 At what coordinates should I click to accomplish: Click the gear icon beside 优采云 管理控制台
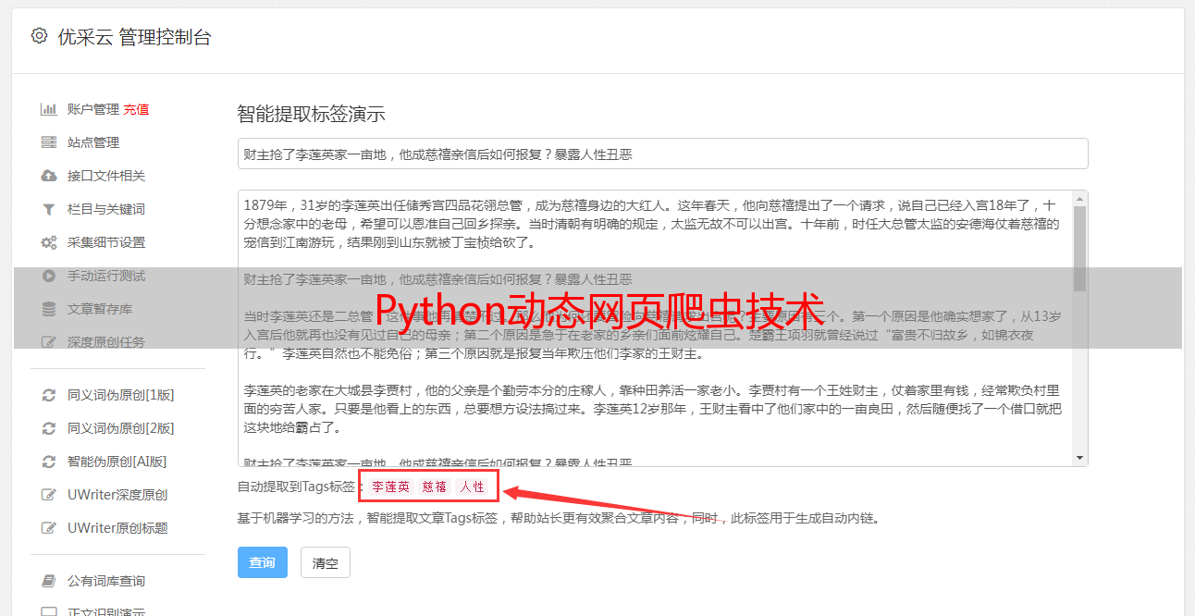pos(39,36)
